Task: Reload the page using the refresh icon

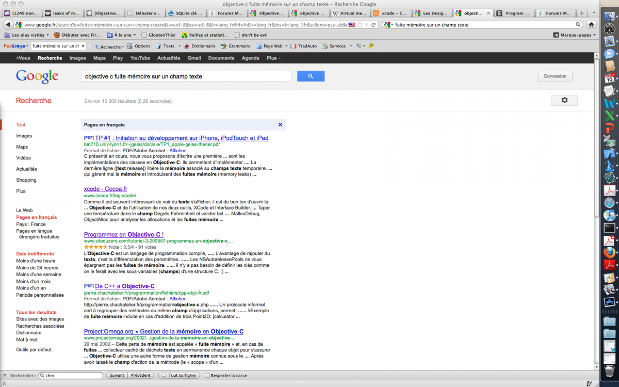Action: pyautogui.click(x=374, y=24)
